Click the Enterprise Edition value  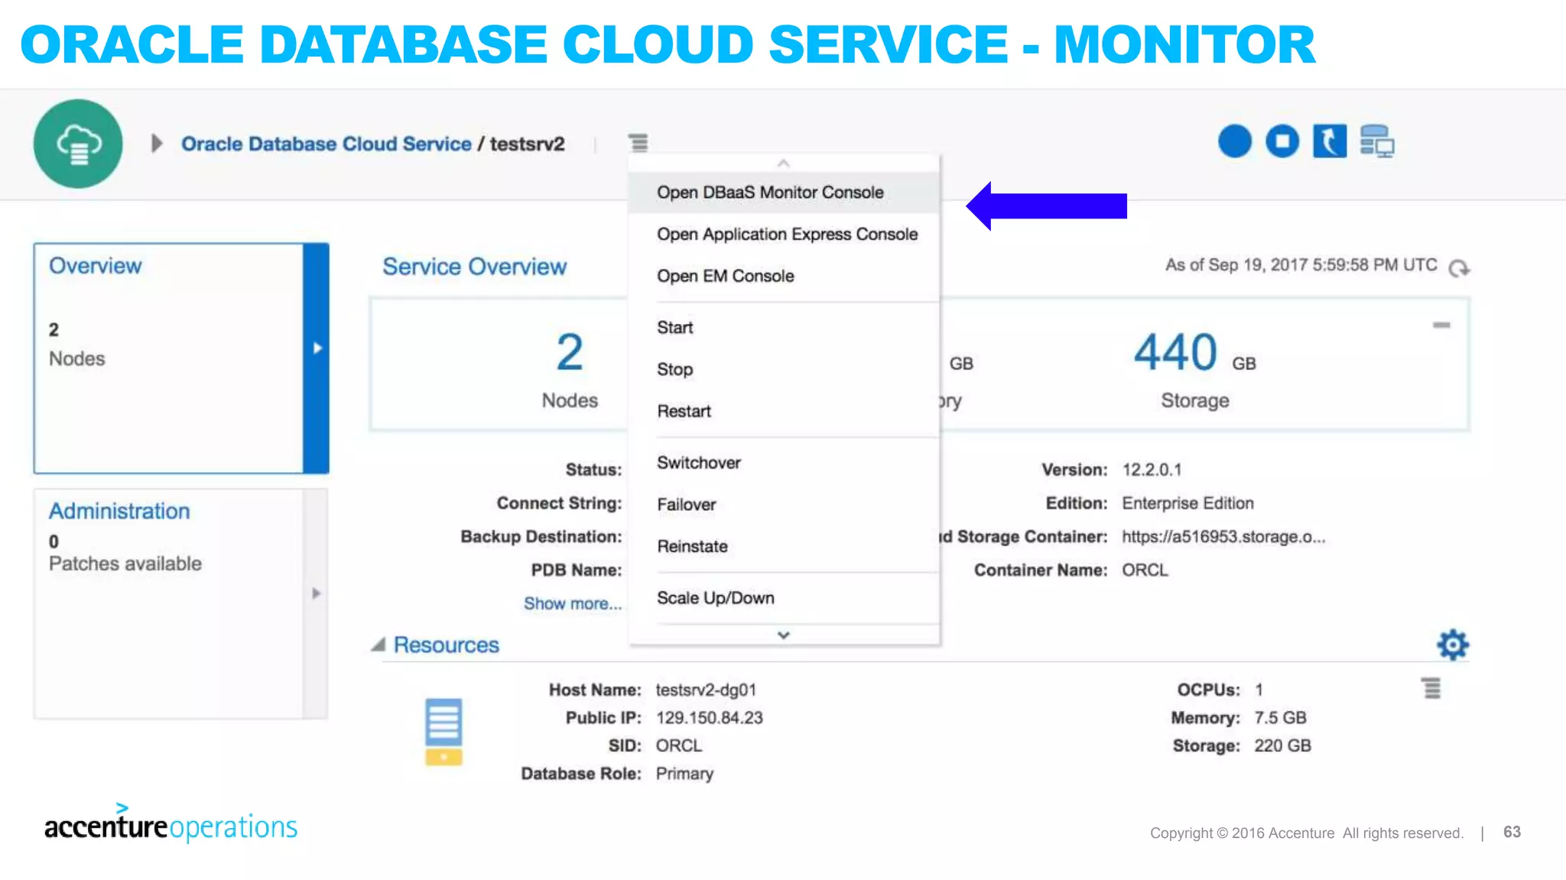pyautogui.click(x=1187, y=503)
